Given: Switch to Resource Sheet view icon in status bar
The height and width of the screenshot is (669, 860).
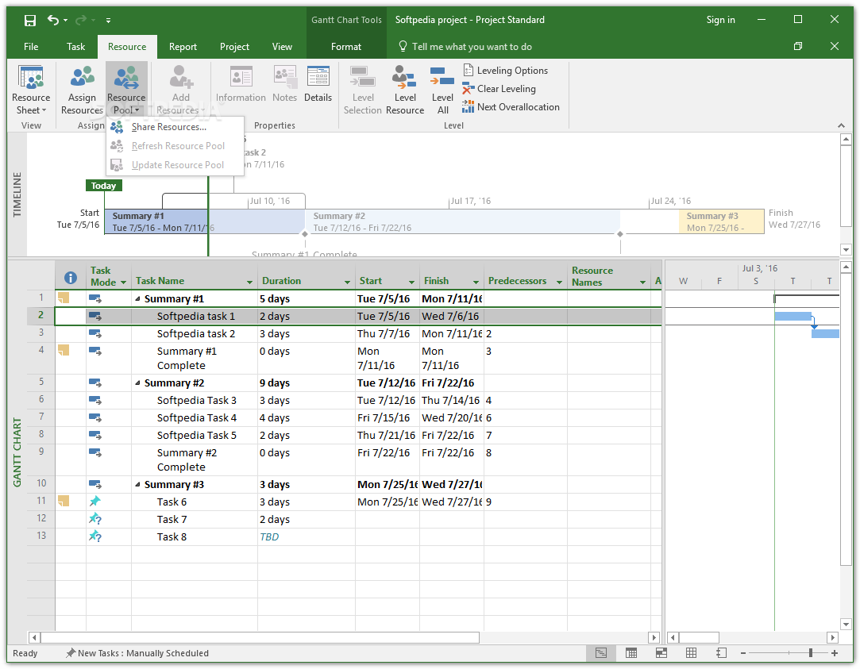Looking at the screenshot, I should 691,653.
